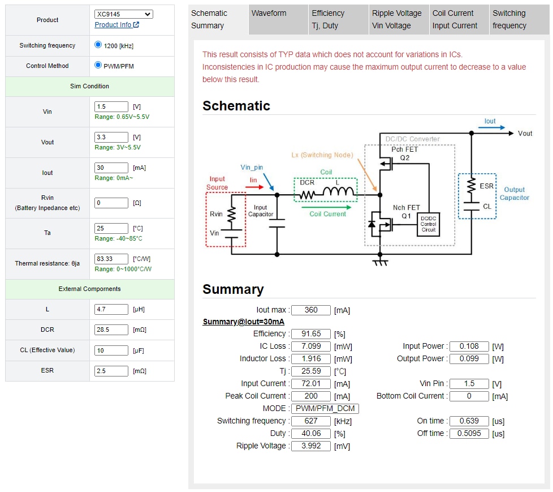Click the Product Info link

[113, 25]
